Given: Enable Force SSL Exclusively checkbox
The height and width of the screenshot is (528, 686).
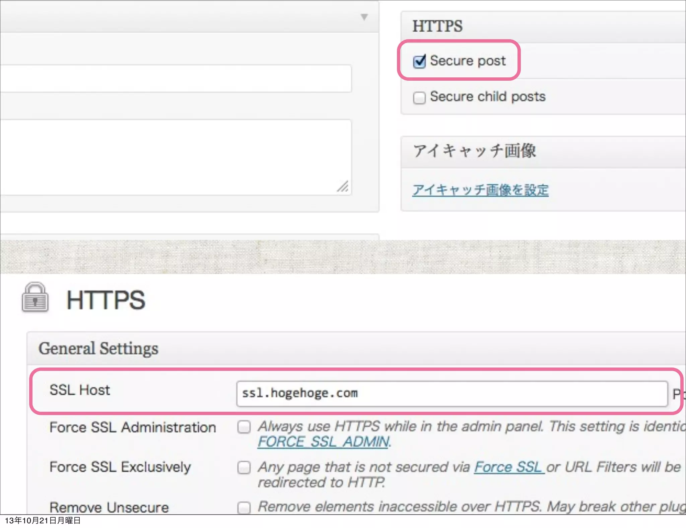Looking at the screenshot, I should coord(244,467).
